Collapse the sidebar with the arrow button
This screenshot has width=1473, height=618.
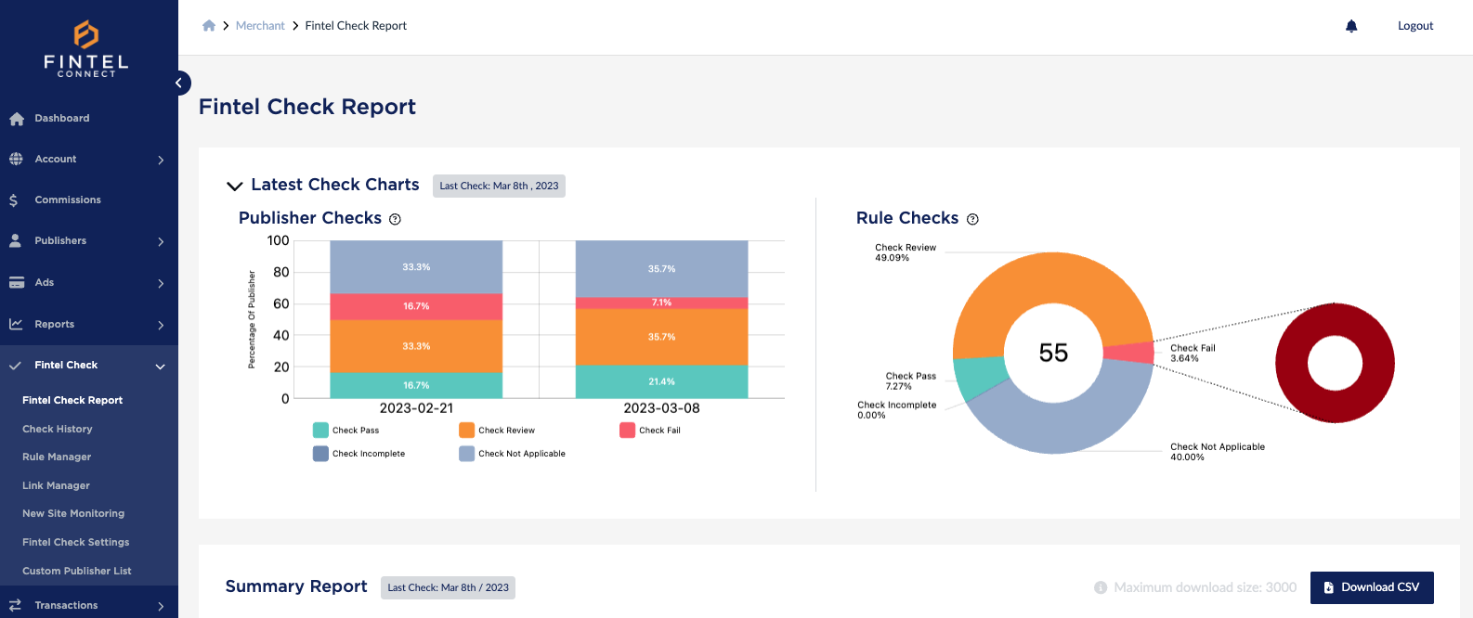pos(178,84)
